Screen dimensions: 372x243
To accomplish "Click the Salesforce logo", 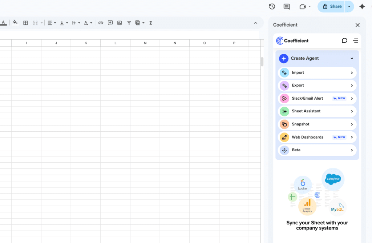I will pos(333,179).
